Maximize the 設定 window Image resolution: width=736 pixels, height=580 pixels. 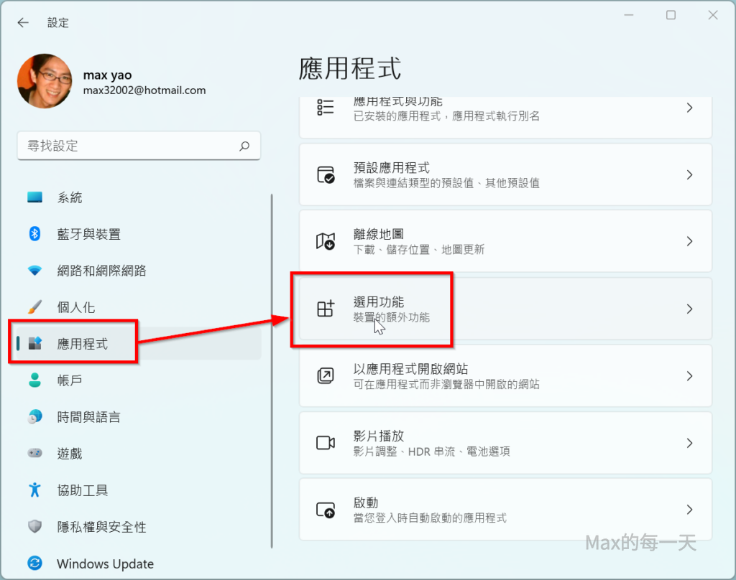click(671, 15)
